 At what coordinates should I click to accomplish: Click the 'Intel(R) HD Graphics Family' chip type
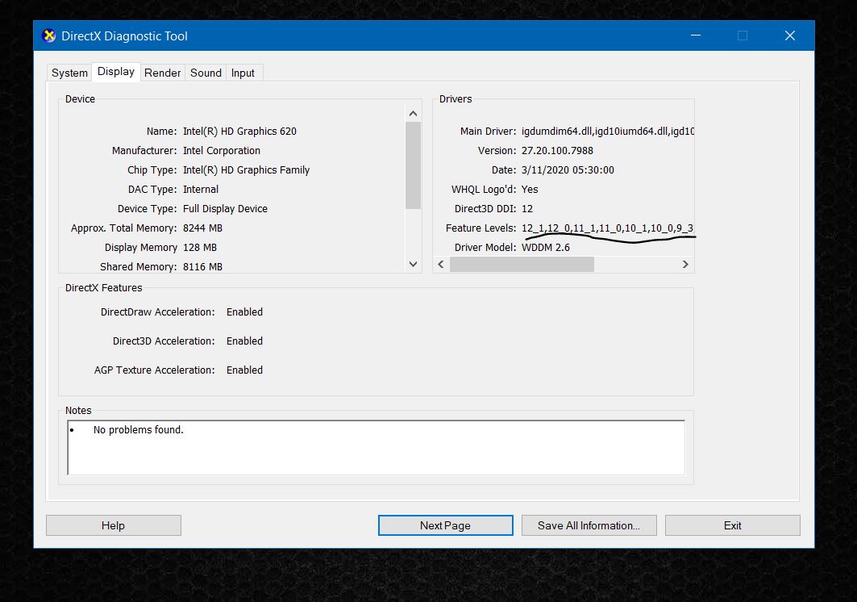click(x=246, y=170)
